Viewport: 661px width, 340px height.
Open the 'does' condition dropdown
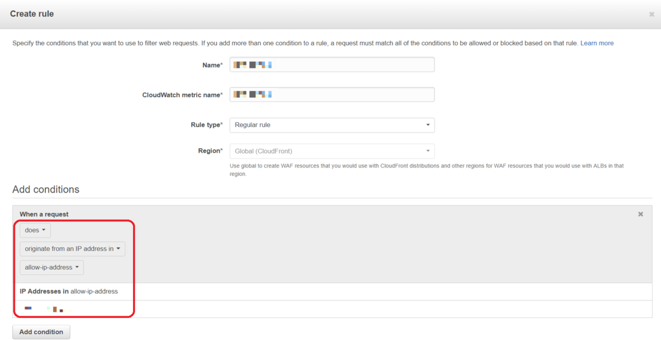point(35,230)
